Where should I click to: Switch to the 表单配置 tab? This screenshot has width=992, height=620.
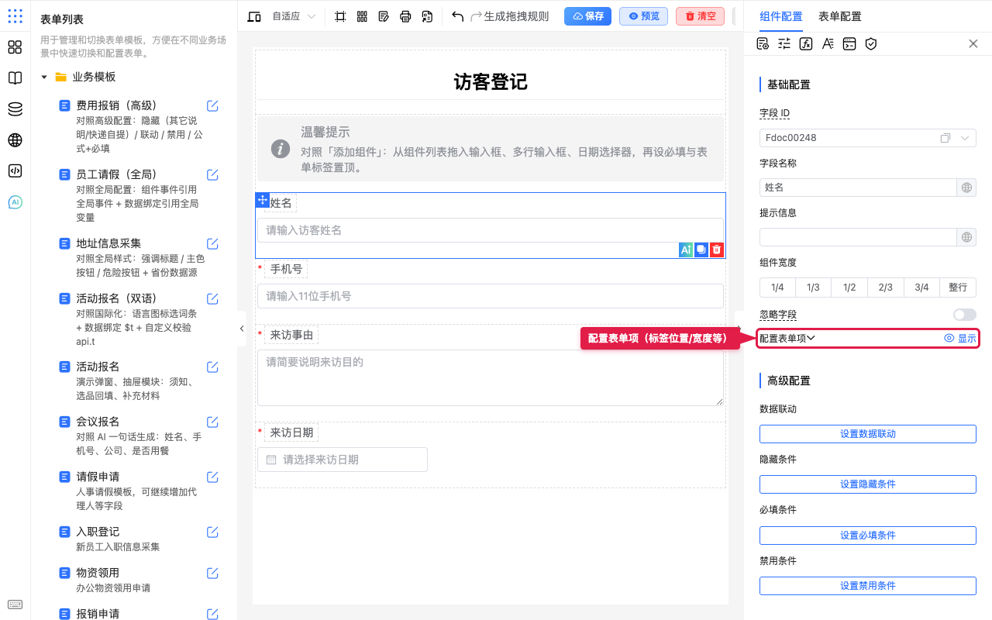(x=839, y=16)
